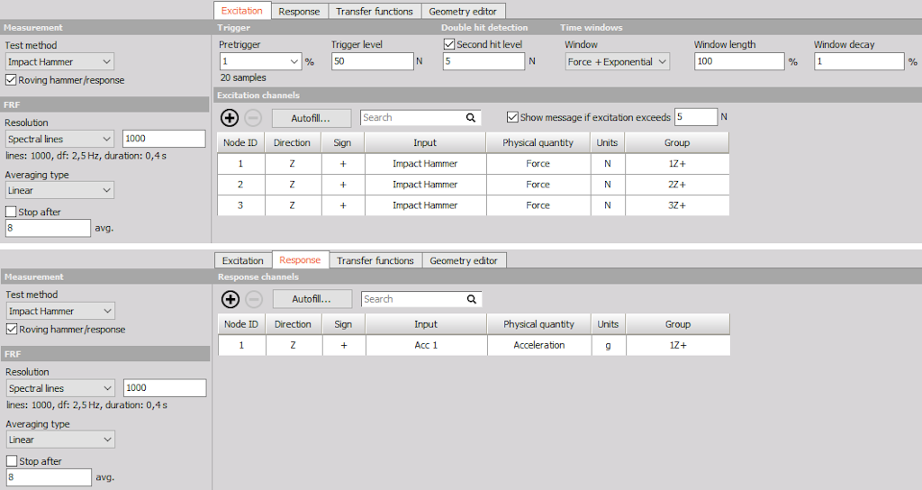The height and width of the screenshot is (490, 922).
Task: Open Averaging type Linear dropdown, top panel
Action: [59, 191]
